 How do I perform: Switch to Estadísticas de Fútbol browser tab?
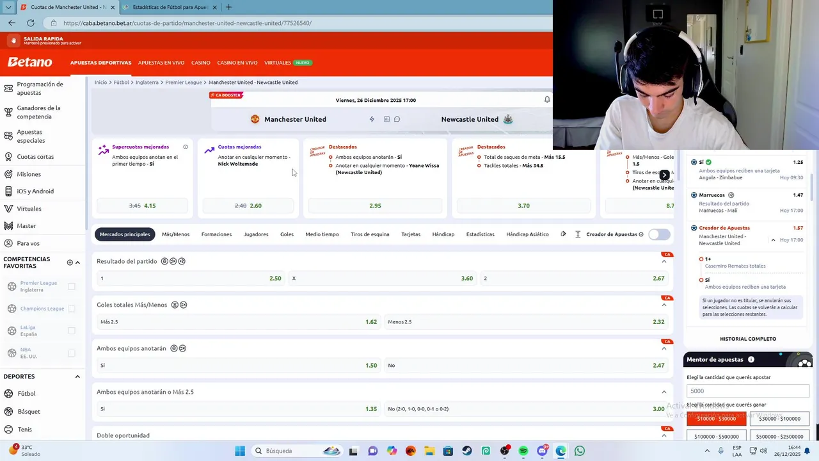click(x=170, y=7)
